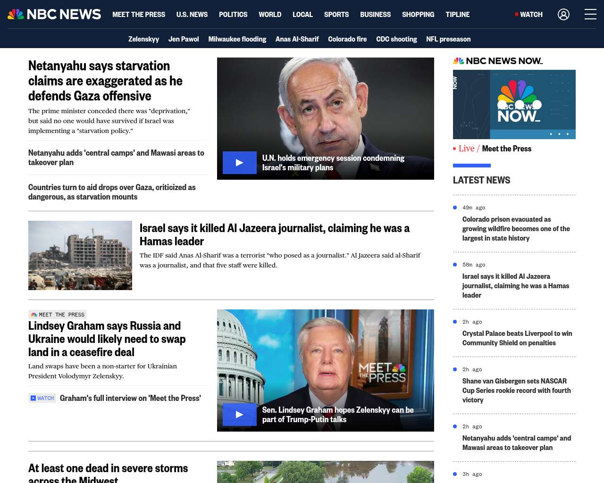The image size is (604, 483).
Task: Open Shane van Gisbergen NASCAR story
Action: coord(517,391)
